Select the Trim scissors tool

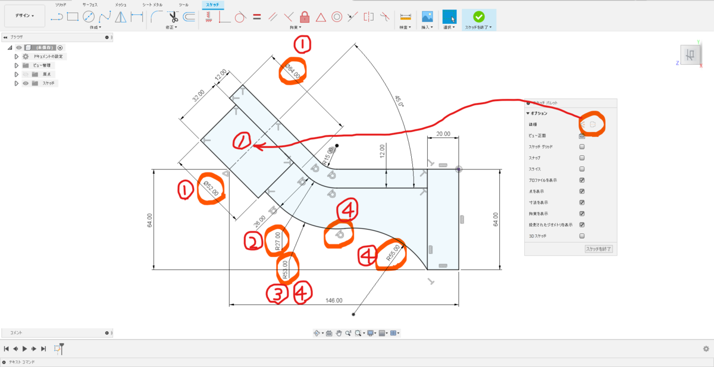[x=174, y=17]
